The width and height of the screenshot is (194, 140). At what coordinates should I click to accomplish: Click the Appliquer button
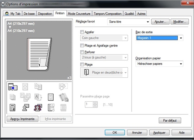[x=159, y=133]
